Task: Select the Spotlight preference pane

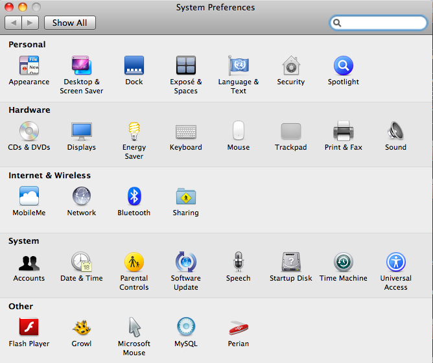Action: coord(343,66)
